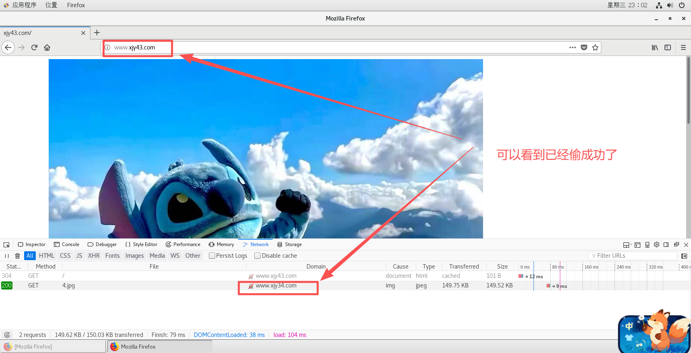Open performance analysis icon in status bar

7,335
